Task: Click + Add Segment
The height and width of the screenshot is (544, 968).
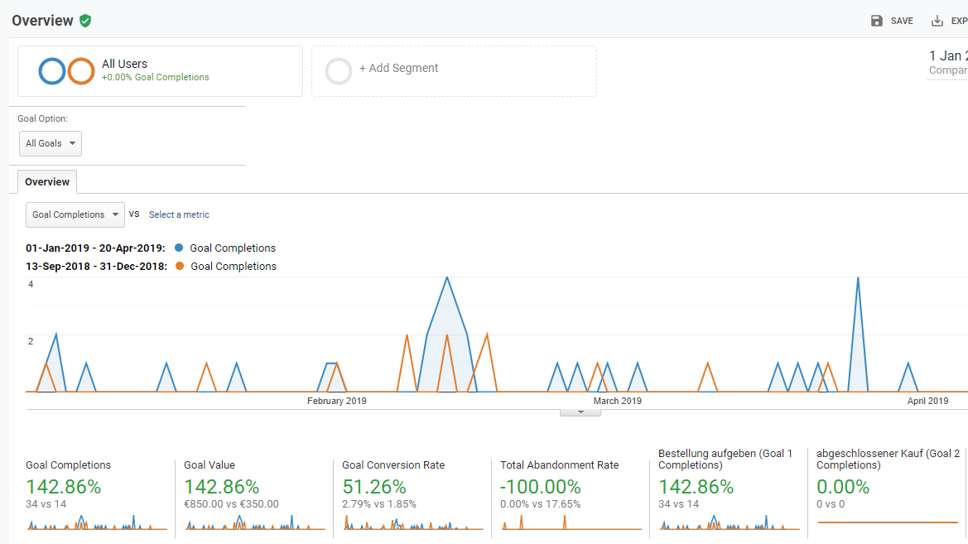Action: tap(399, 68)
